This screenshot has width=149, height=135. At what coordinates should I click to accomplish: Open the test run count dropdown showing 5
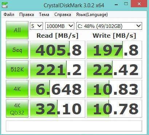point(36,26)
